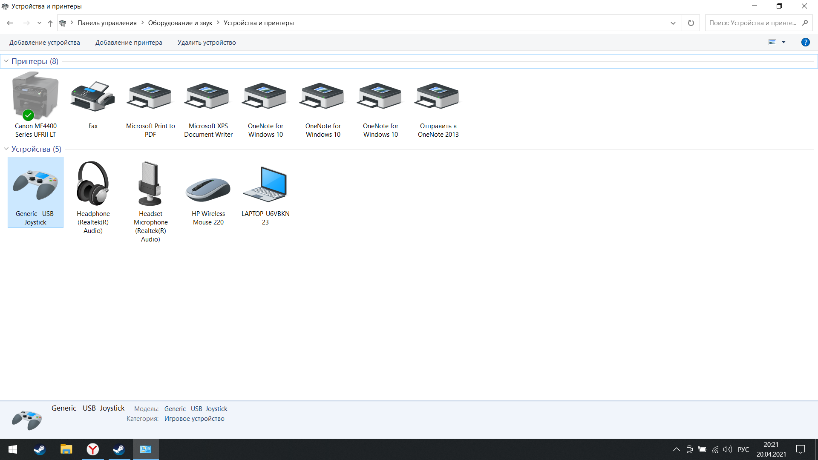
Task: Click Добавление устройства command
Action: click(x=45, y=43)
